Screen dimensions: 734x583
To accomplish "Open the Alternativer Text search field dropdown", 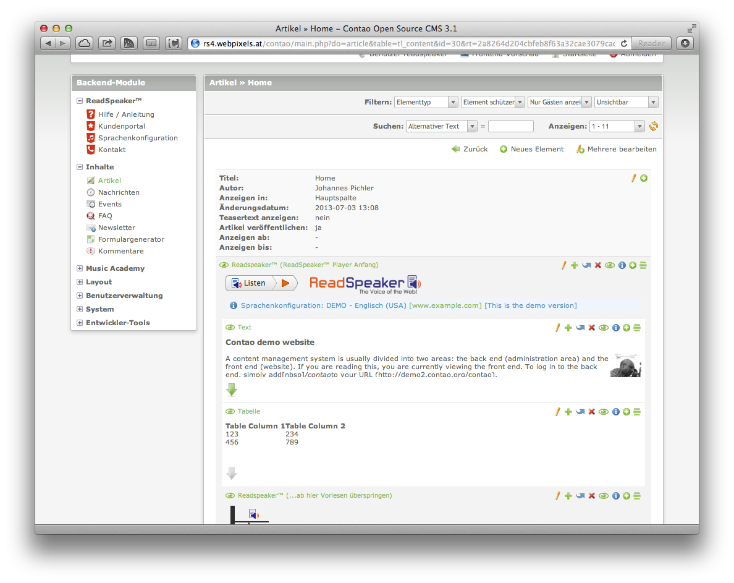I will (441, 127).
